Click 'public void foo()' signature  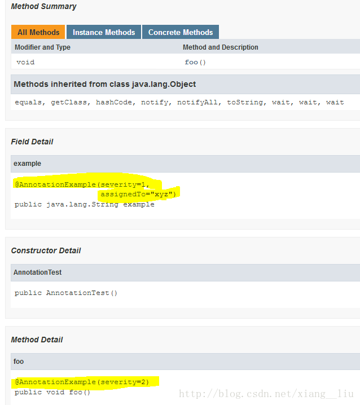click(52, 392)
